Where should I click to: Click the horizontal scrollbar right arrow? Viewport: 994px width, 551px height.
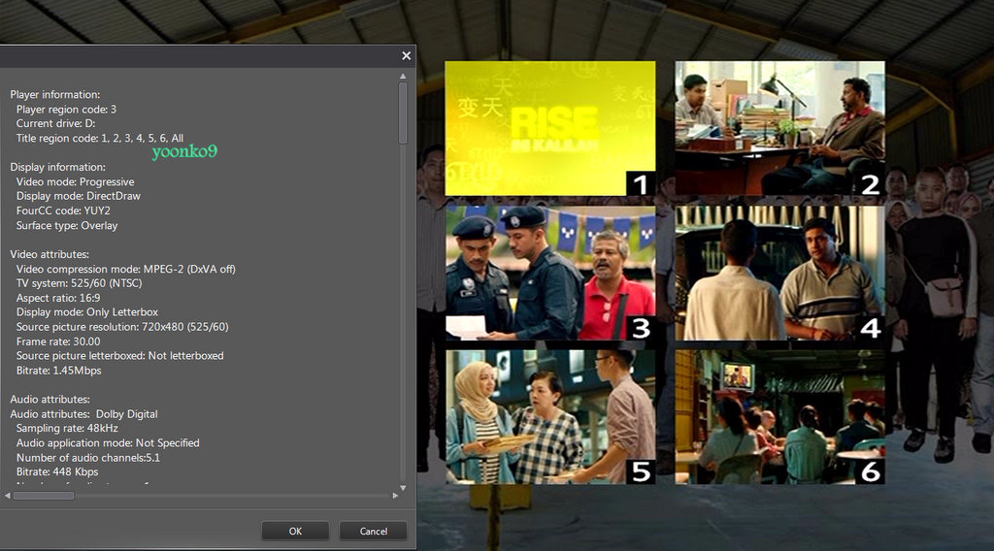tap(396, 496)
